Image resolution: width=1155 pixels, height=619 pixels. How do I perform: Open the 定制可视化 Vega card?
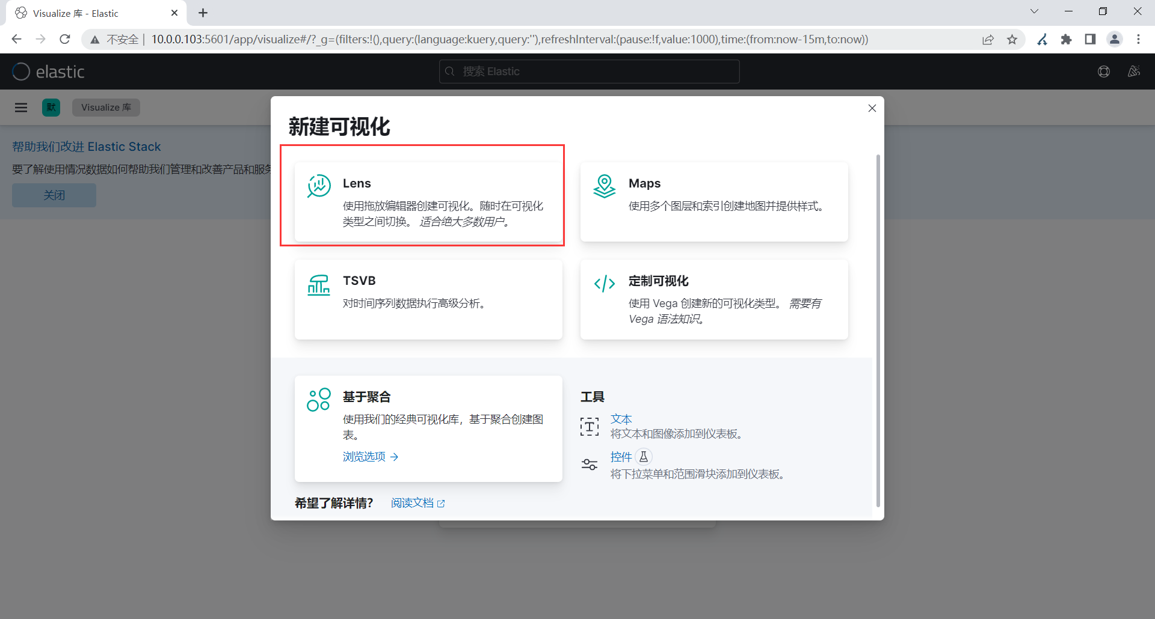[714, 299]
